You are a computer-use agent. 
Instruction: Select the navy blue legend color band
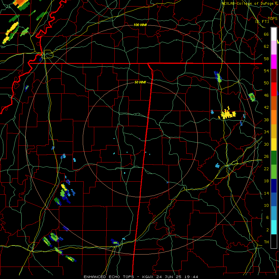pos(274,186)
